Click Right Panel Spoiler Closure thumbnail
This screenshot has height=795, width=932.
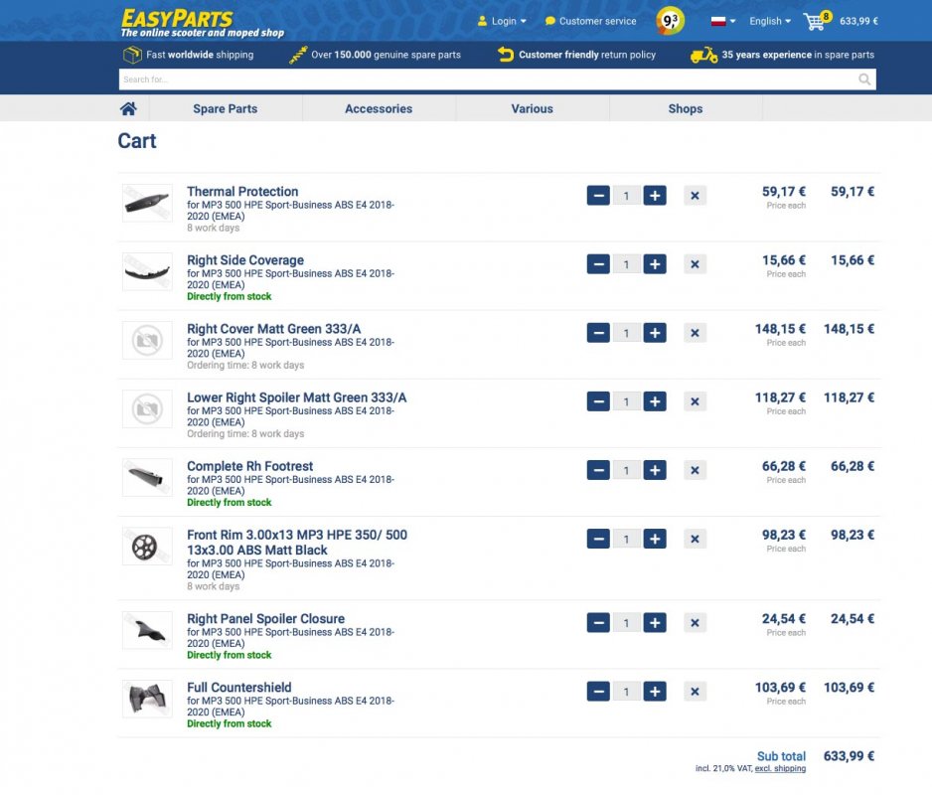(x=147, y=630)
